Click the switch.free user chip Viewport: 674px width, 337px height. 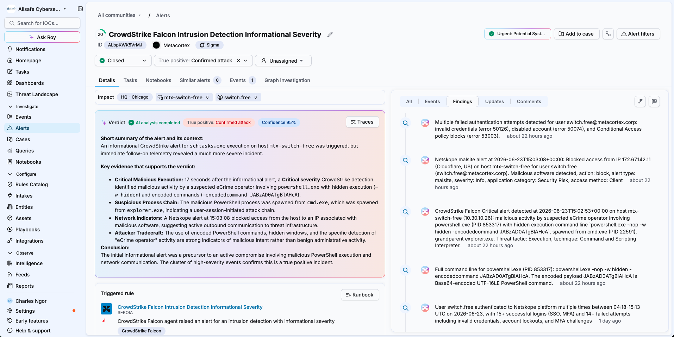click(x=238, y=97)
